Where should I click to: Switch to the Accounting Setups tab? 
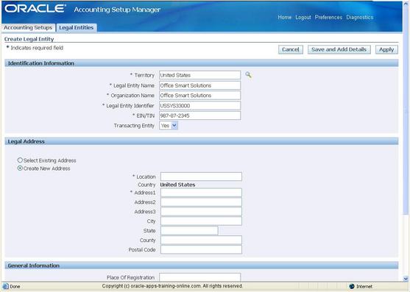(28, 28)
